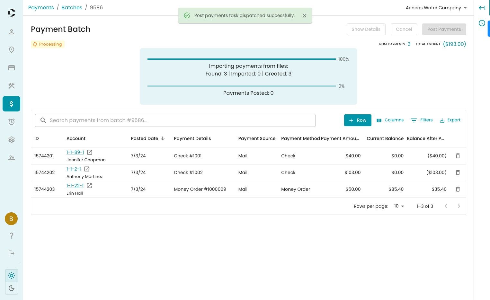Open the billing card icon in sidebar
Screen dimensions: 490x300
tap(12, 68)
